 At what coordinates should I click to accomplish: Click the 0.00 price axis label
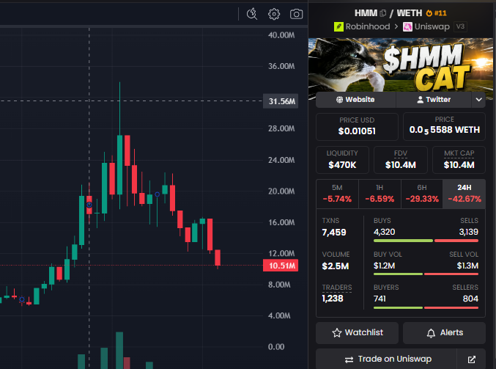tap(276, 347)
